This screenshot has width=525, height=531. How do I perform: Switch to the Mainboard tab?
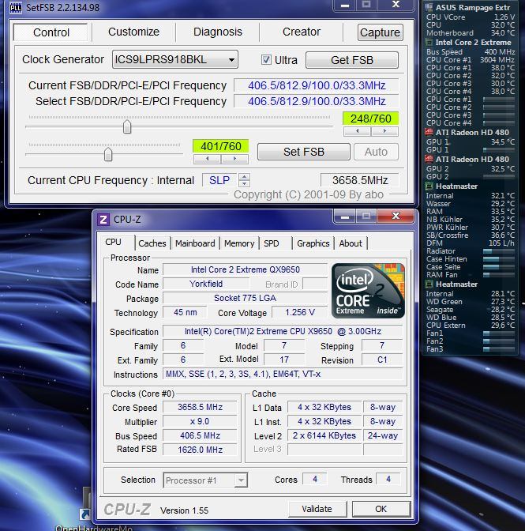click(195, 243)
